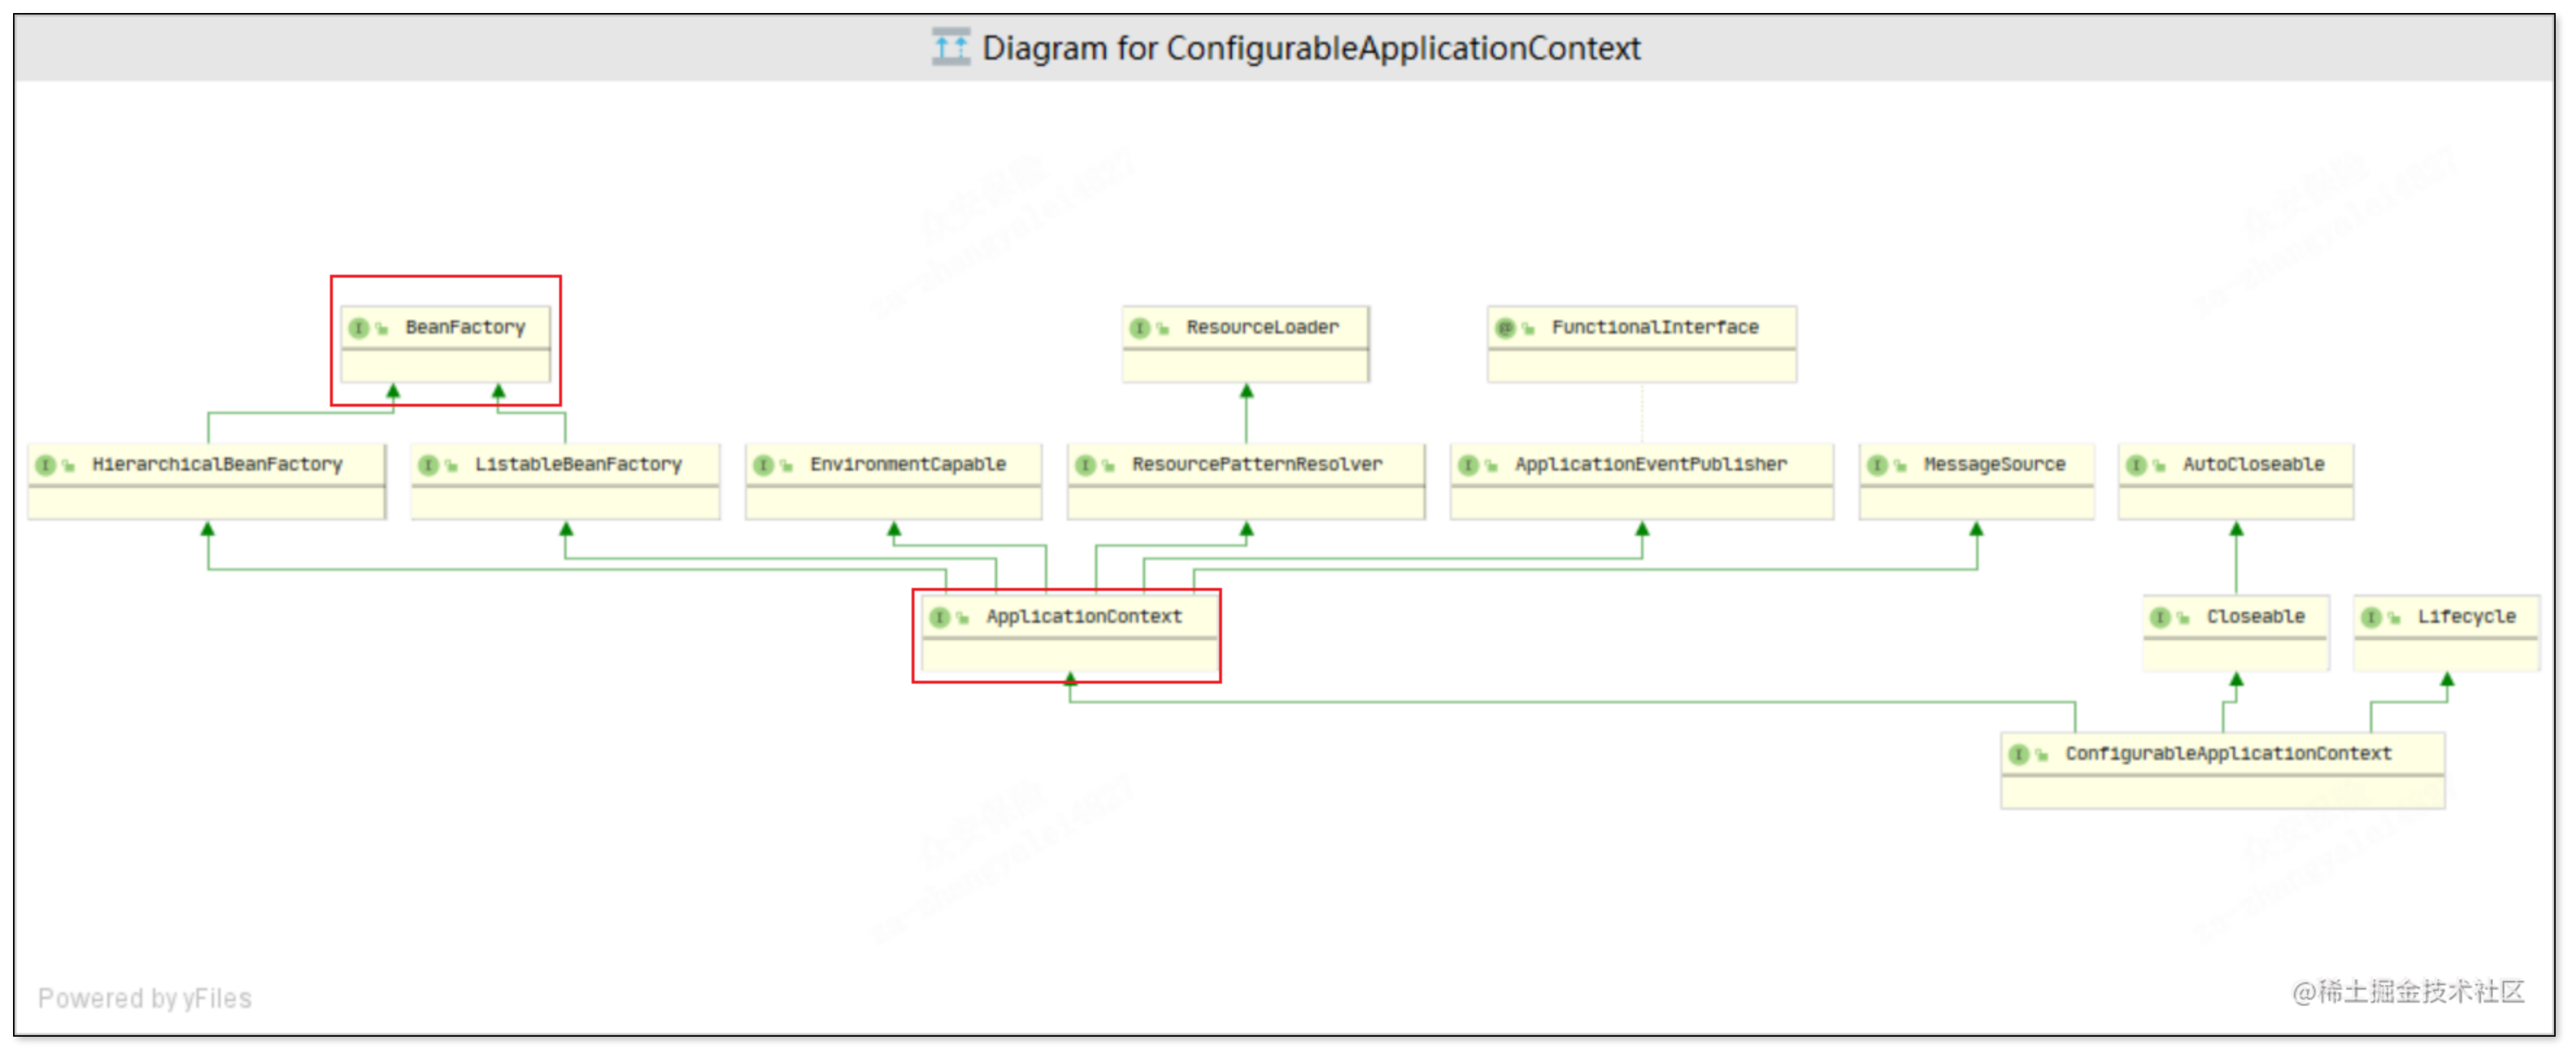Screen dimensions: 2576x1057
Task: Click the interface icon beside MessageSource
Action: tap(1878, 465)
